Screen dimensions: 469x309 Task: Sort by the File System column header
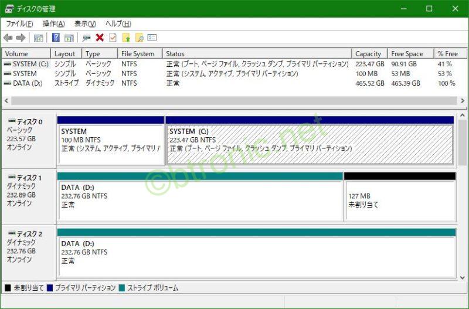pos(140,54)
